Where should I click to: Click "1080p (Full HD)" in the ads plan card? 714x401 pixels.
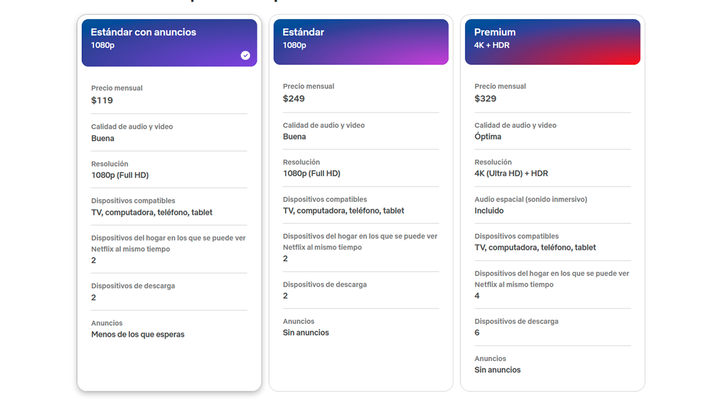(120, 175)
